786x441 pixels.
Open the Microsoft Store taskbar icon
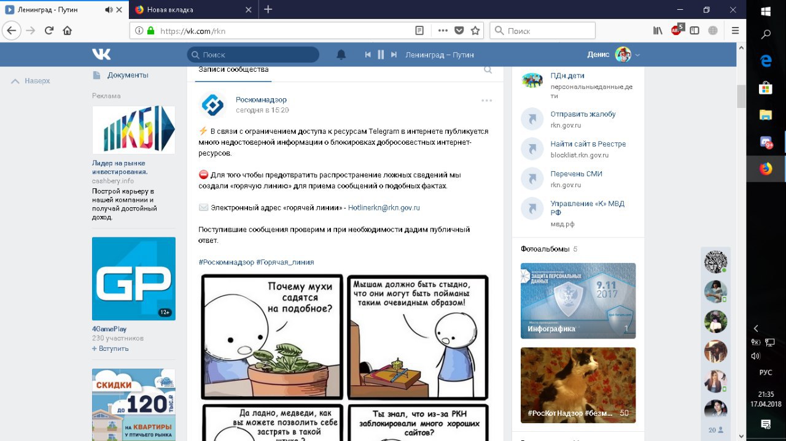point(766,88)
